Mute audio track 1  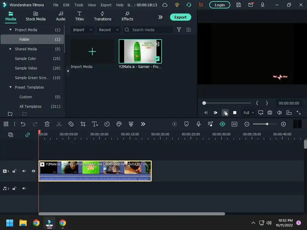pos(24,189)
